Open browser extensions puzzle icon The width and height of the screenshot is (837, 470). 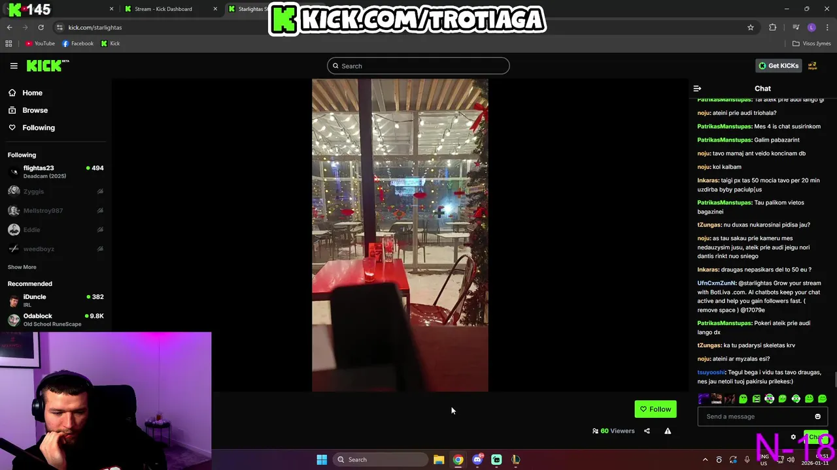773,27
